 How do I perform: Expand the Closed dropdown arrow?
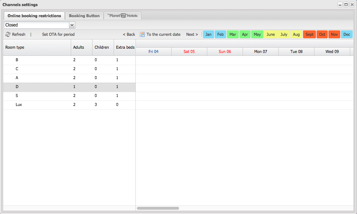[72, 25]
